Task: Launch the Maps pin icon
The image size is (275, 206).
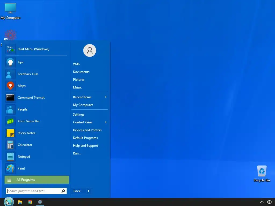Action: click(10, 86)
